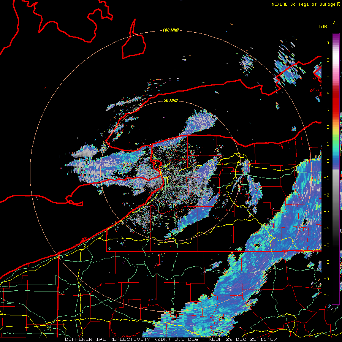The image size is (342, 342).
Task: Click the 29 DEC 25 11:07 timestamp
Action: [252, 339]
